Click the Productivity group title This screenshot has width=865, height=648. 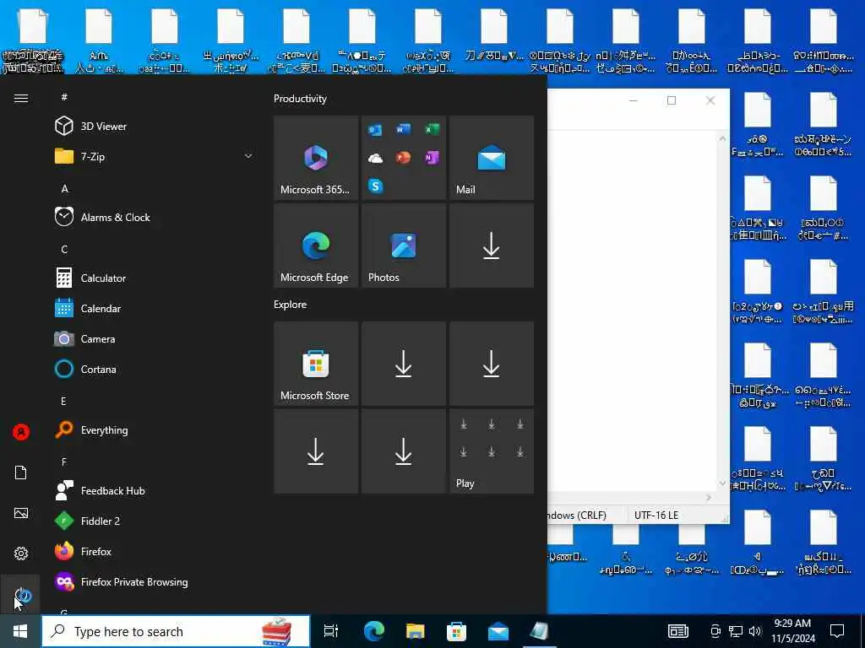coord(300,99)
